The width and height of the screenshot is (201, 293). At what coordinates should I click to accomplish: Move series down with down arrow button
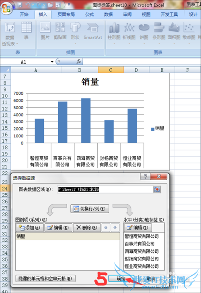tap(115, 228)
